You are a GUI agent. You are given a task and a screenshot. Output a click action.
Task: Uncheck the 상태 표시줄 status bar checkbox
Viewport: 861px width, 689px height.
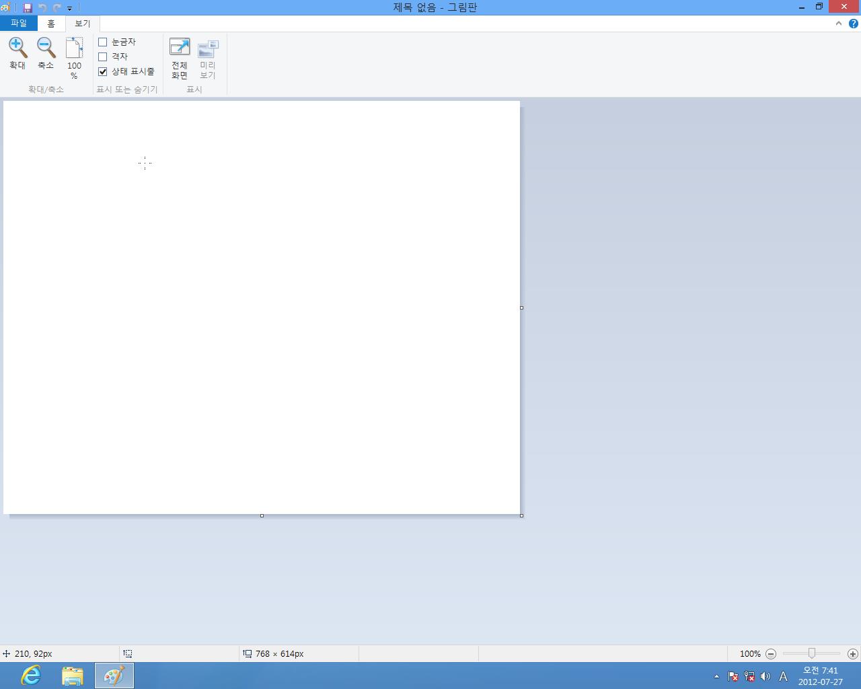pos(103,71)
